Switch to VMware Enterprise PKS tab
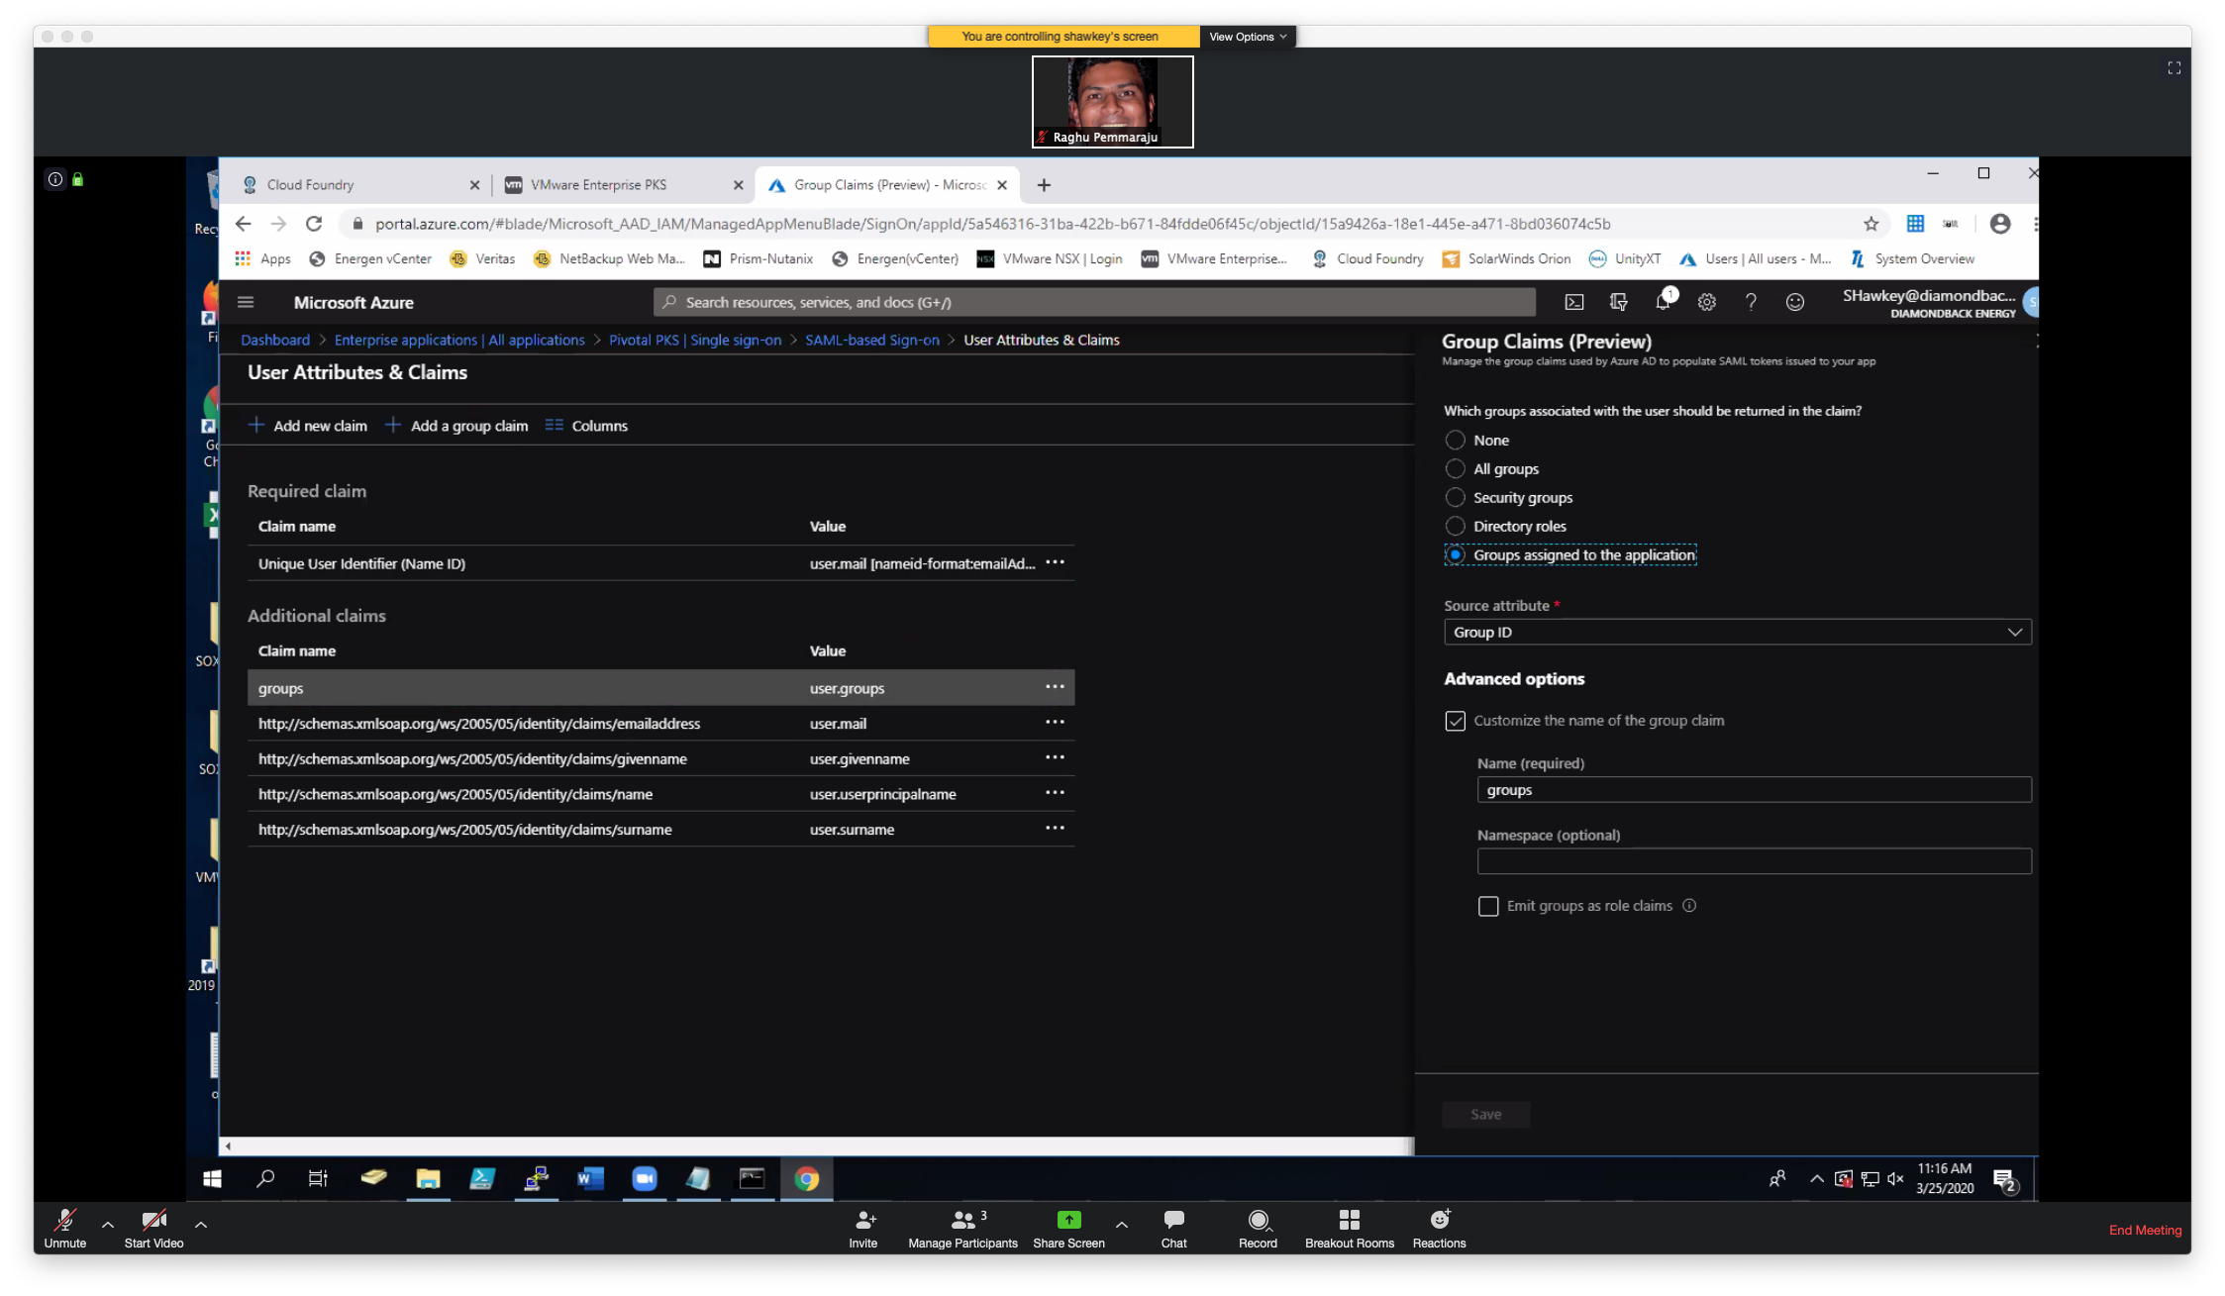2225x1296 pixels. 623,185
